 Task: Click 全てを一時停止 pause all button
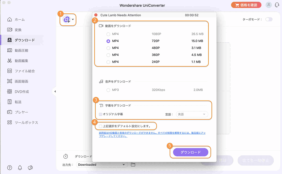pyautogui.click(x=256, y=160)
